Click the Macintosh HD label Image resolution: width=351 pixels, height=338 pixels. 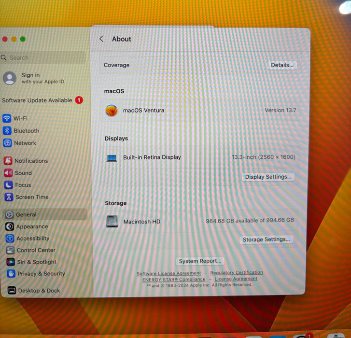(x=142, y=222)
